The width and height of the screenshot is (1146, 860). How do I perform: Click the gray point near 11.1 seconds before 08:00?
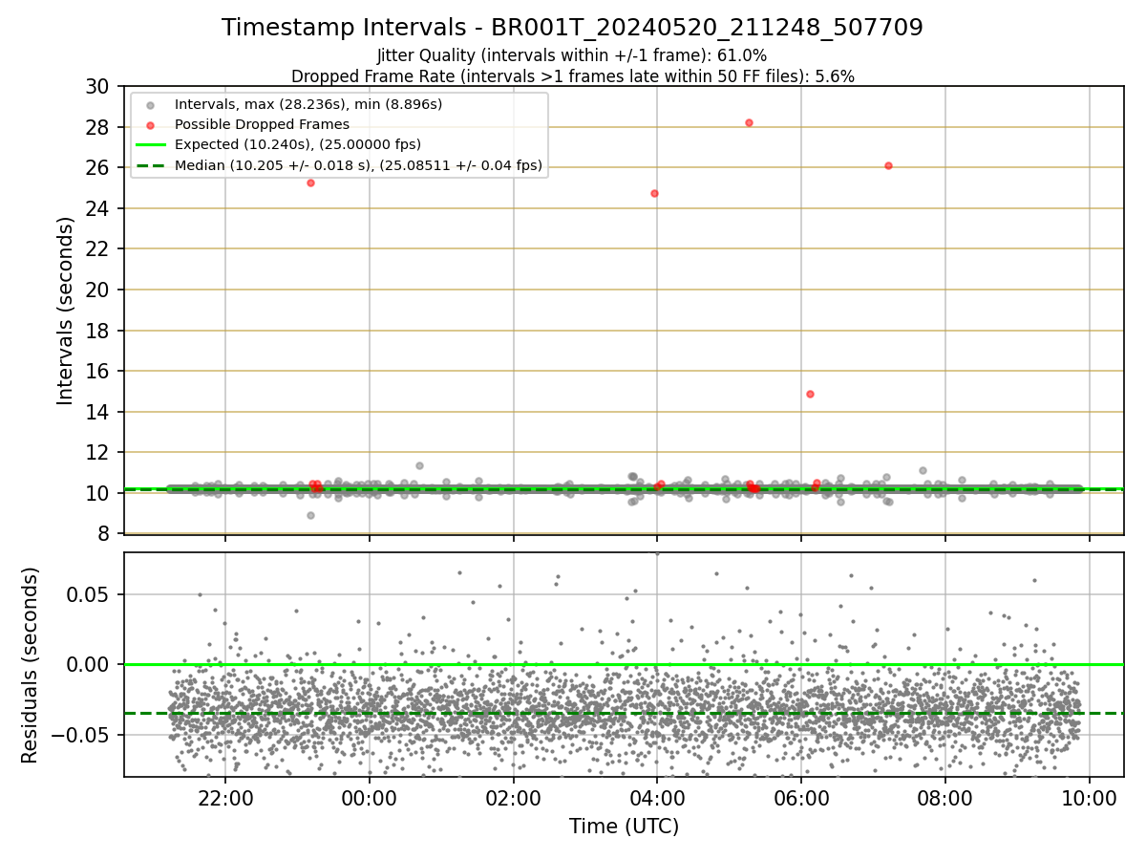(923, 470)
